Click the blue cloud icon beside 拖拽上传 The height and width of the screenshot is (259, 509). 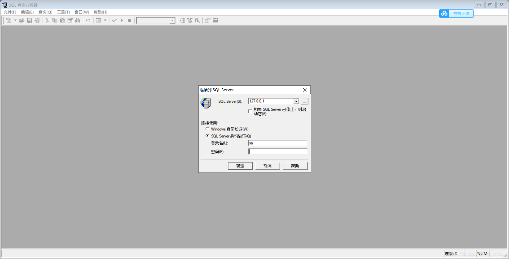tap(444, 13)
